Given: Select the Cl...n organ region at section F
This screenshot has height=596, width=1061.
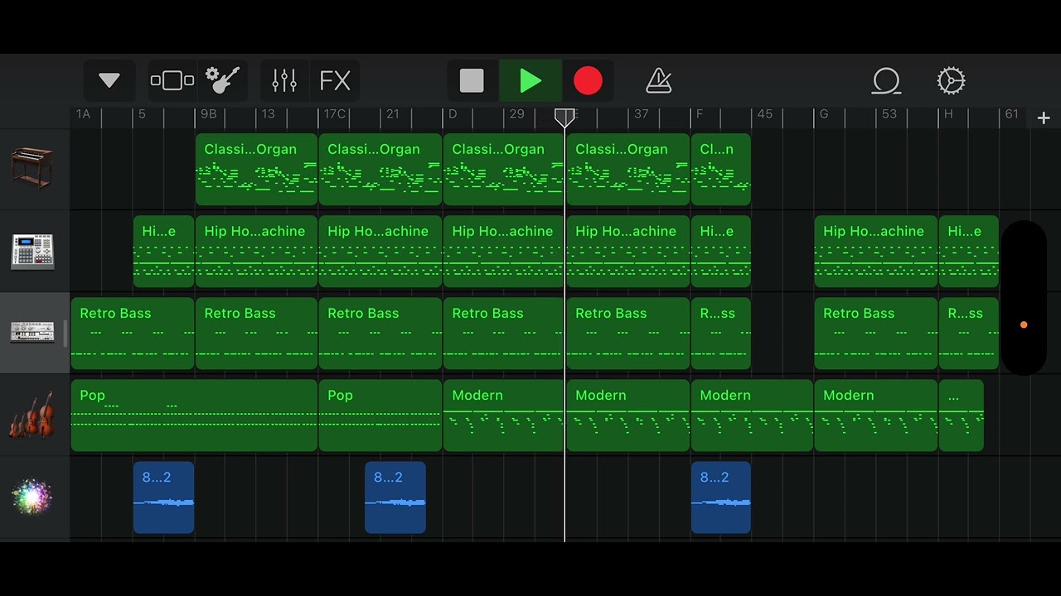Looking at the screenshot, I should tap(720, 169).
